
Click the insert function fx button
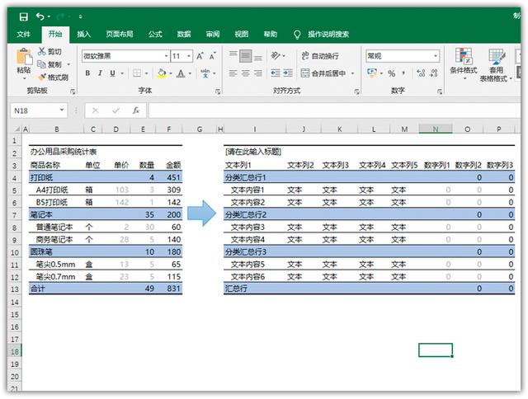click(135, 110)
